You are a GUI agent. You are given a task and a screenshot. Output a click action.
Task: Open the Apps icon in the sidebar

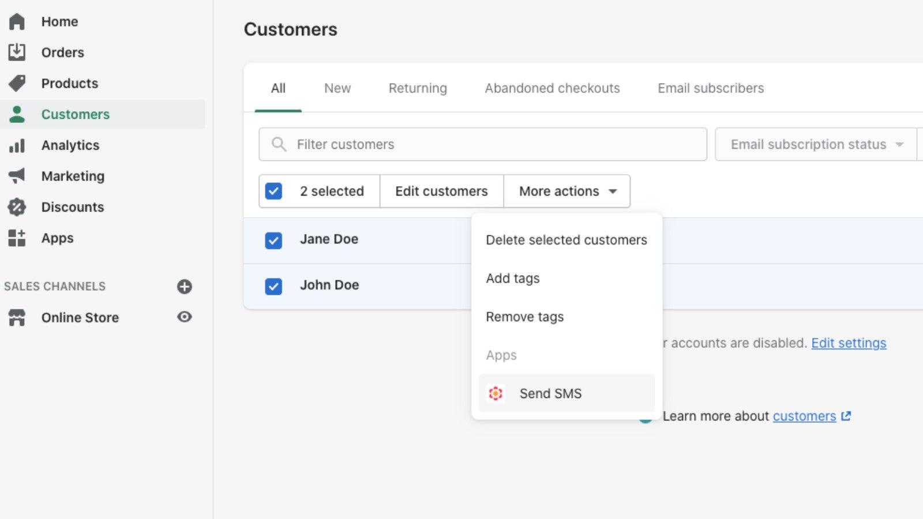pos(17,238)
